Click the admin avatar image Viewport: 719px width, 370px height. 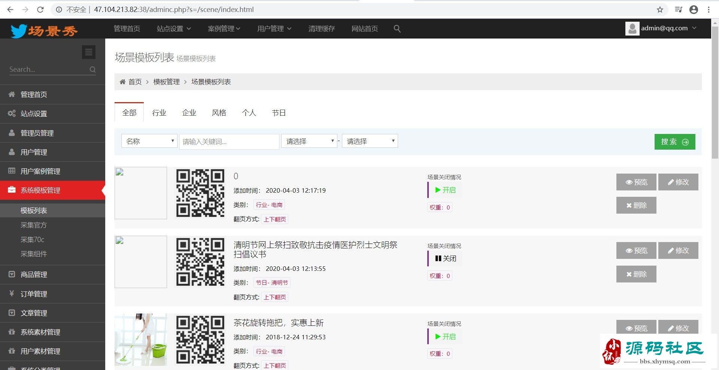click(x=632, y=28)
